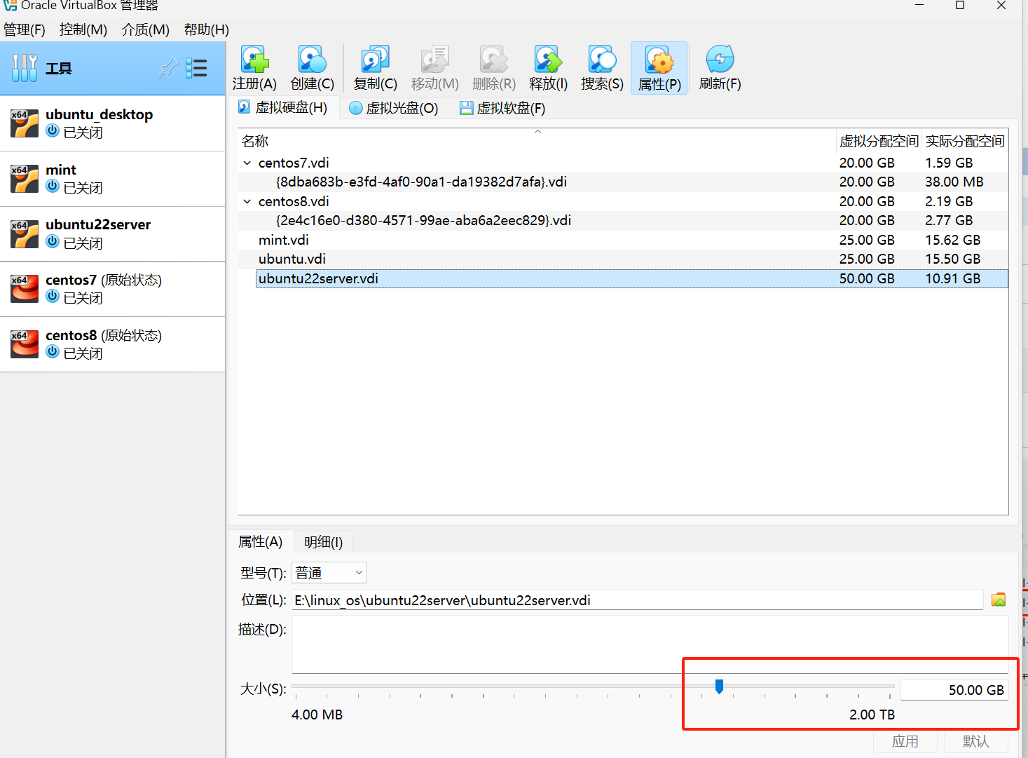Switch to 虚拟硬盘(H) tab
The height and width of the screenshot is (758, 1028).
pyautogui.click(x=283, y=107)
